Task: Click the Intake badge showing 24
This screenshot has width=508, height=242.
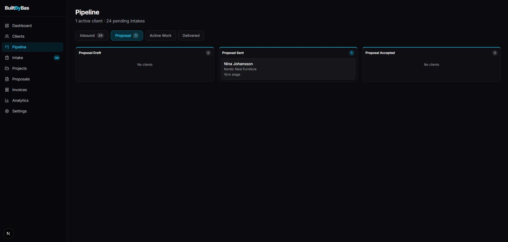Action: click(x=57, y=58)
